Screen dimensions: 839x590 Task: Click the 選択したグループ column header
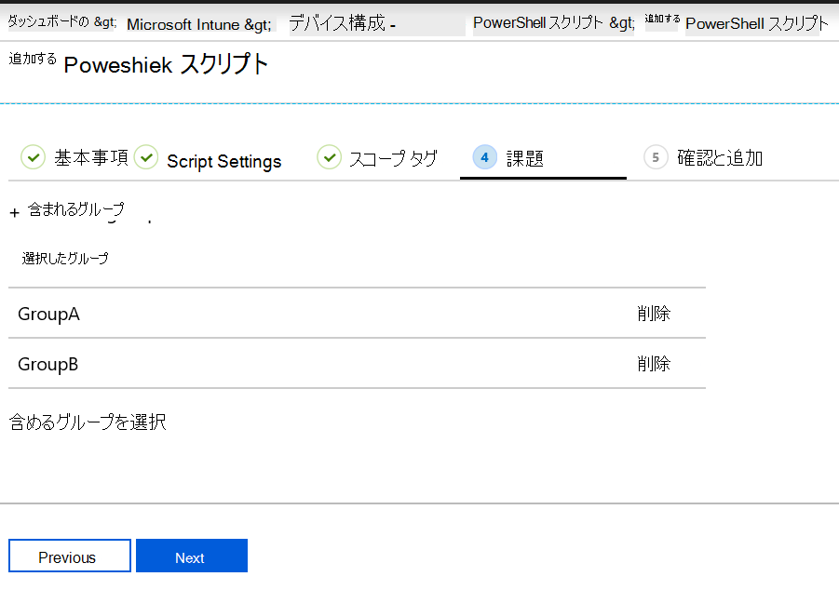click(65, 259)
